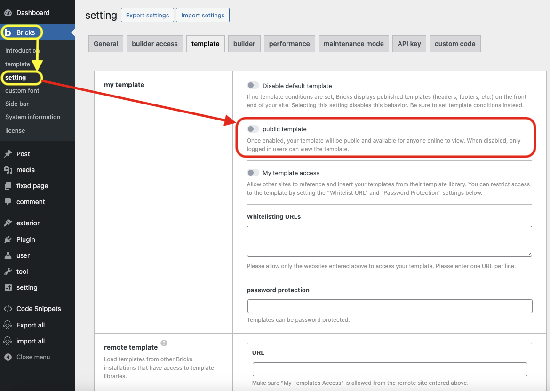Open Bricks template submenu link

(x=17, y=64)
